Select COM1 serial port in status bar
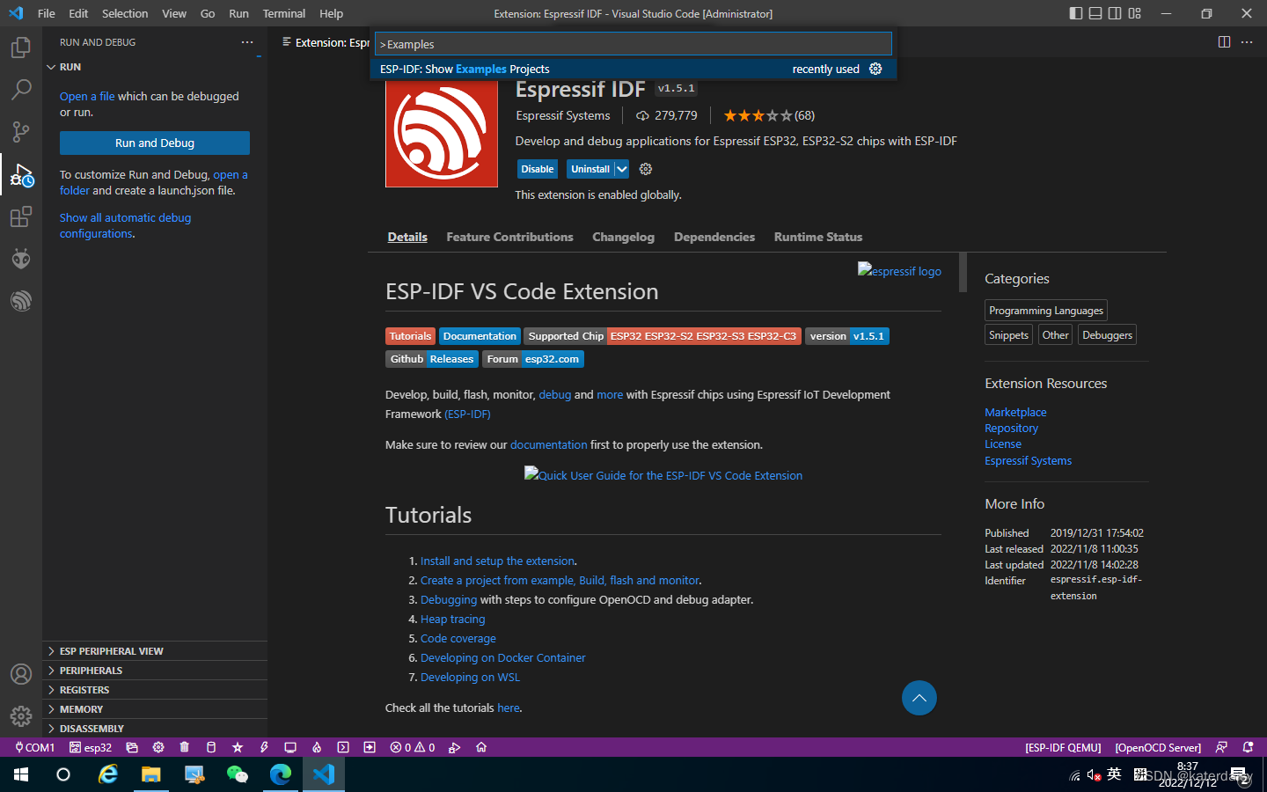Viewport: 1267px width, 792px height. point(34,747)
